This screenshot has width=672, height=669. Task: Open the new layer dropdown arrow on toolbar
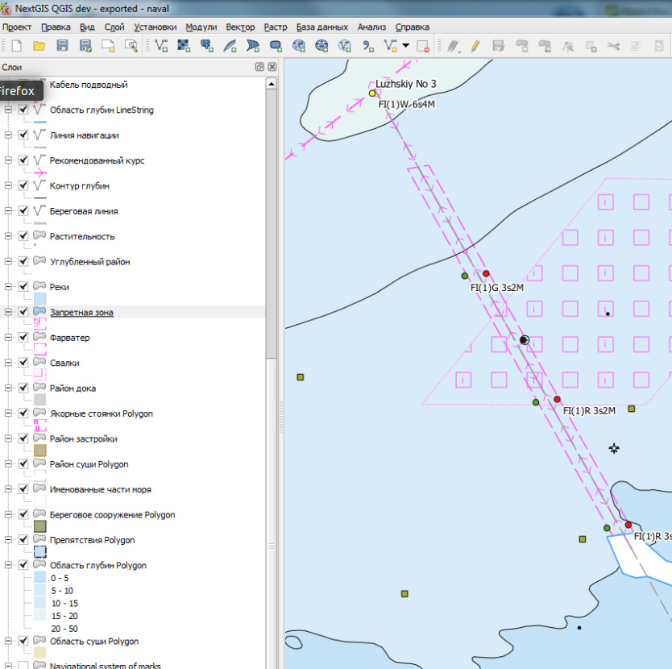[x=404, y=47]
